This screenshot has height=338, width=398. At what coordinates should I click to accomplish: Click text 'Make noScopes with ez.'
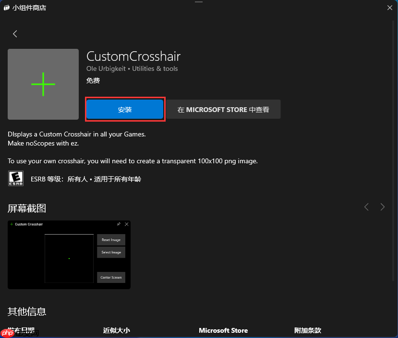(x=43, y=143)
